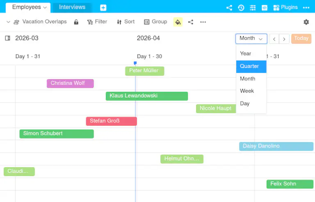Jump to Today on timeline

(301, 39)
